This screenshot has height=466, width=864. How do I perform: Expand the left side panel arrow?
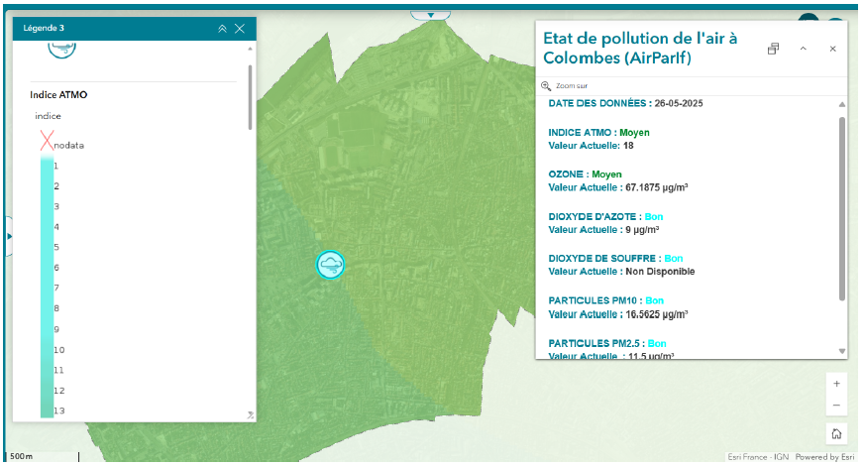9,236
